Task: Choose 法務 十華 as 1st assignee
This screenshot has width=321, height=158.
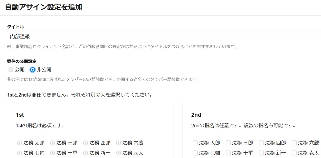Action: coord(53,153)
